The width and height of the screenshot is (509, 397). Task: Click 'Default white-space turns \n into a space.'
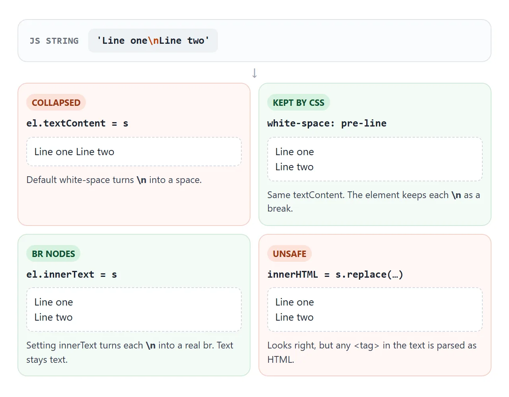pos(114,180)
